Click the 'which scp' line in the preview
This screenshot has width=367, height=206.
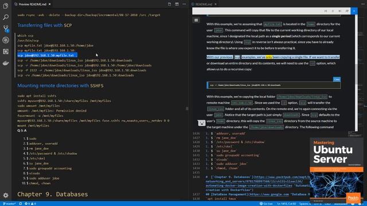click(x=25, y=35)
